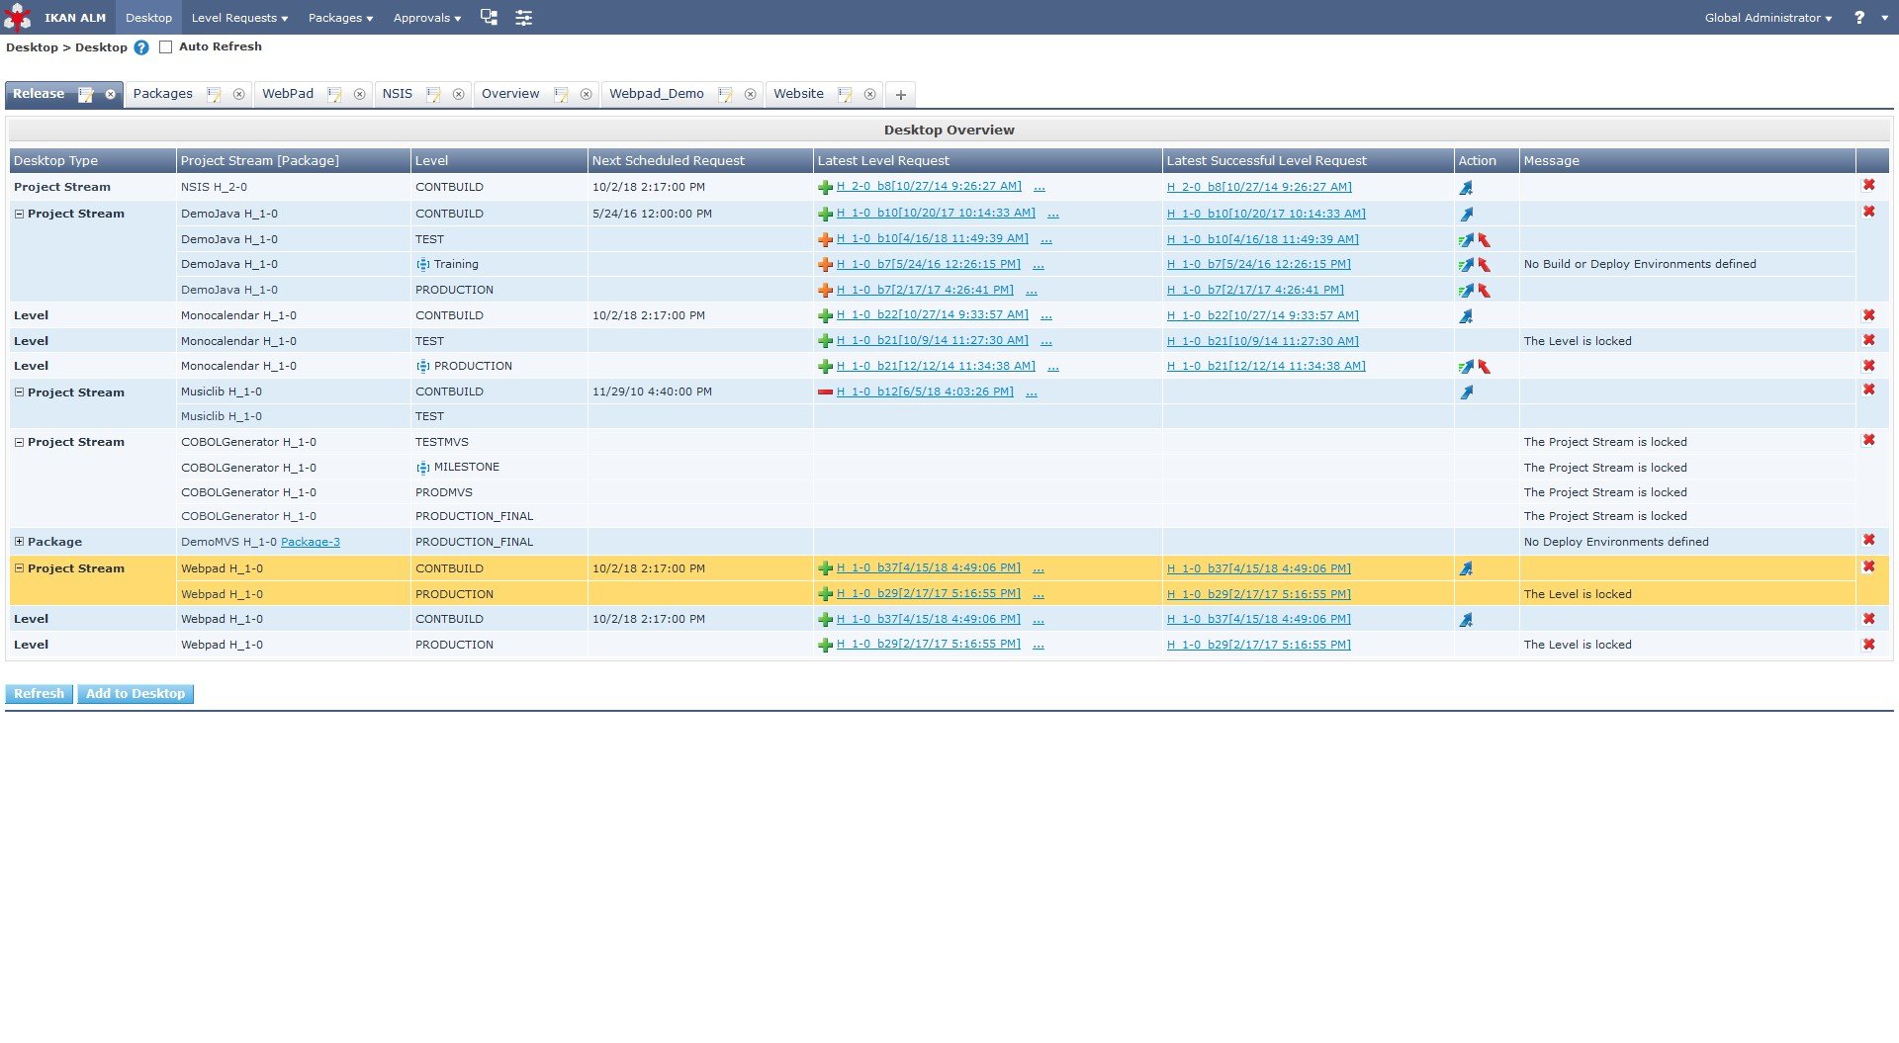
Task: Click the Next Scheduled Request column header
Action: click(700, 161)
